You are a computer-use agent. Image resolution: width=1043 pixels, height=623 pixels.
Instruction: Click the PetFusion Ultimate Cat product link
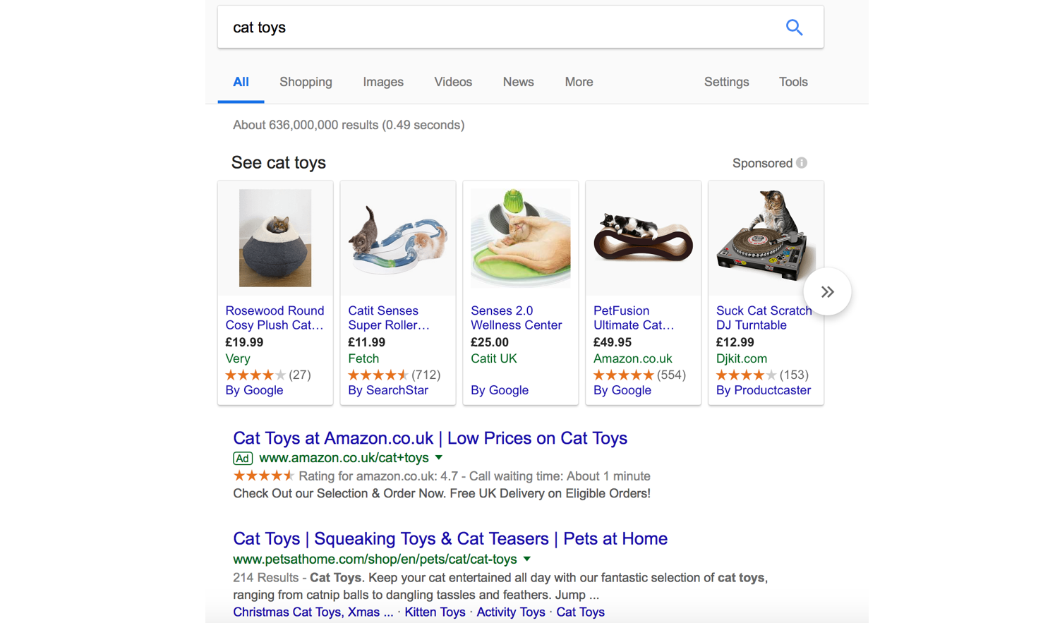[x=634, y=317]
